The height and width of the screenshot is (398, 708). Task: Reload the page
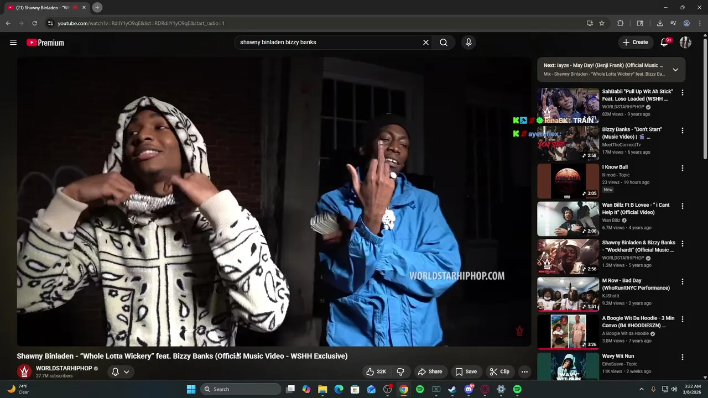tap(35, 23)
